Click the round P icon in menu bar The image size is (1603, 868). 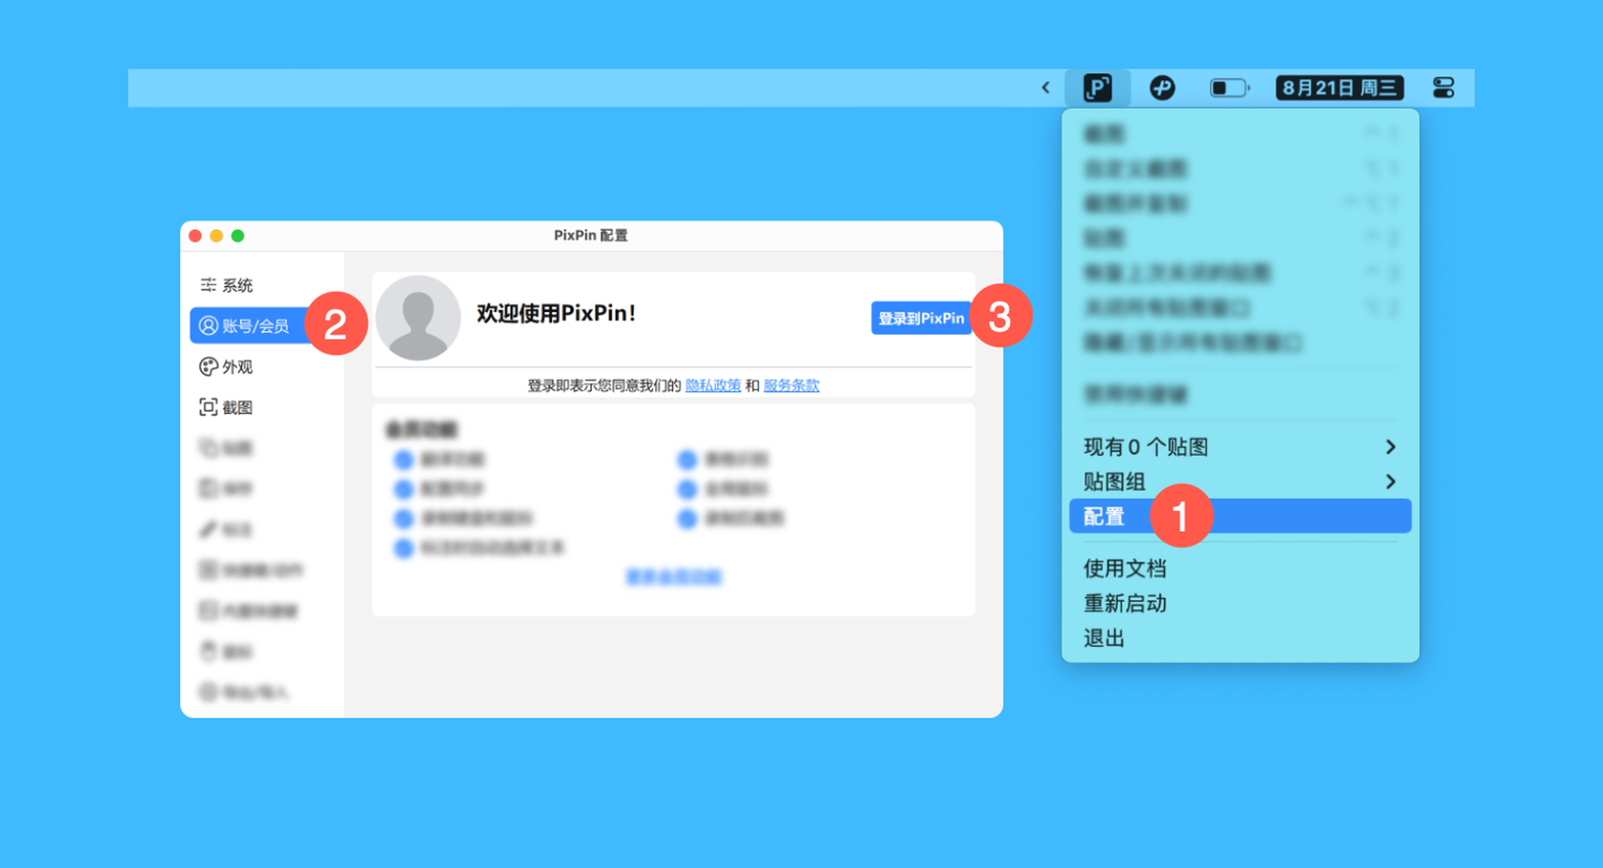[x=1162, y=87]
